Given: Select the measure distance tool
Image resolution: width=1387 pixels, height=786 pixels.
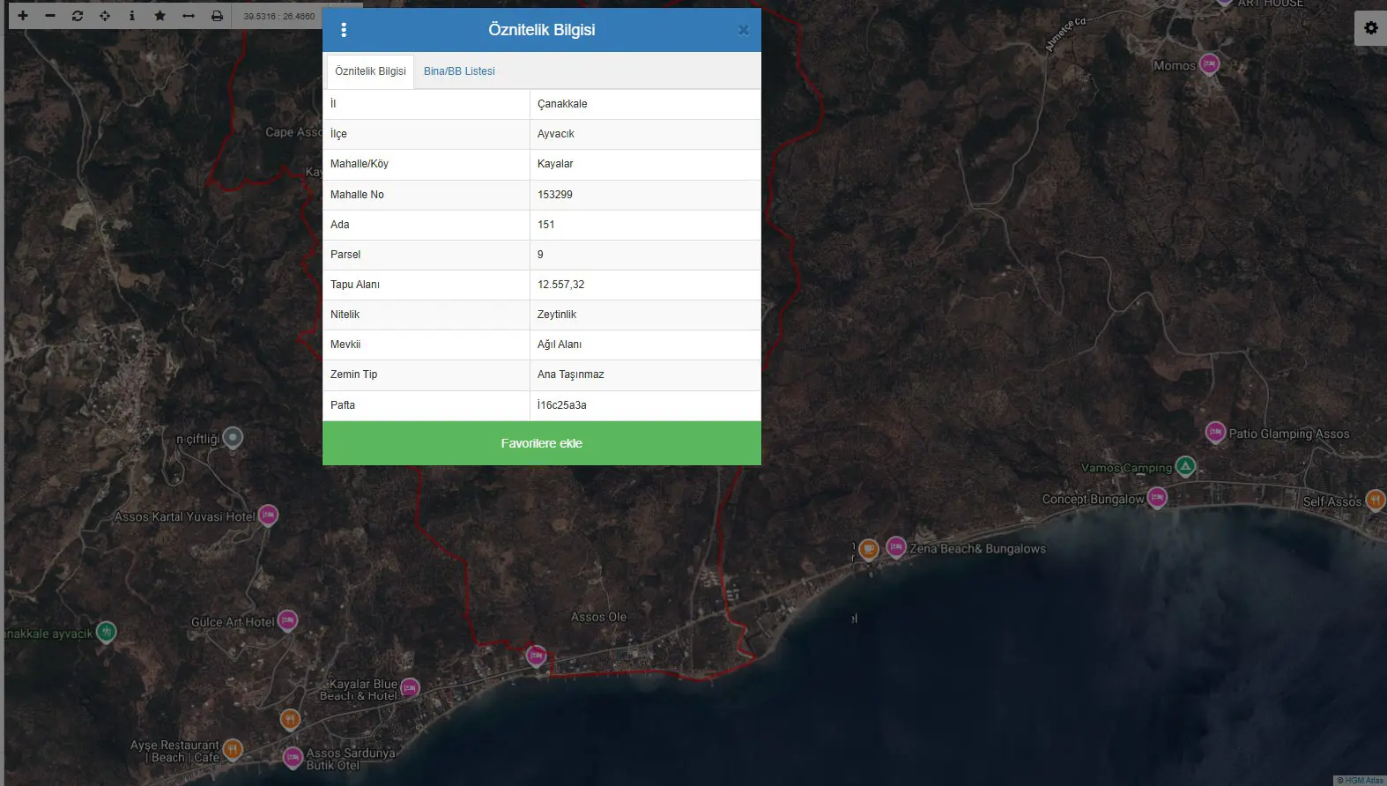Looking at the screenshot, I should point(189,16).
